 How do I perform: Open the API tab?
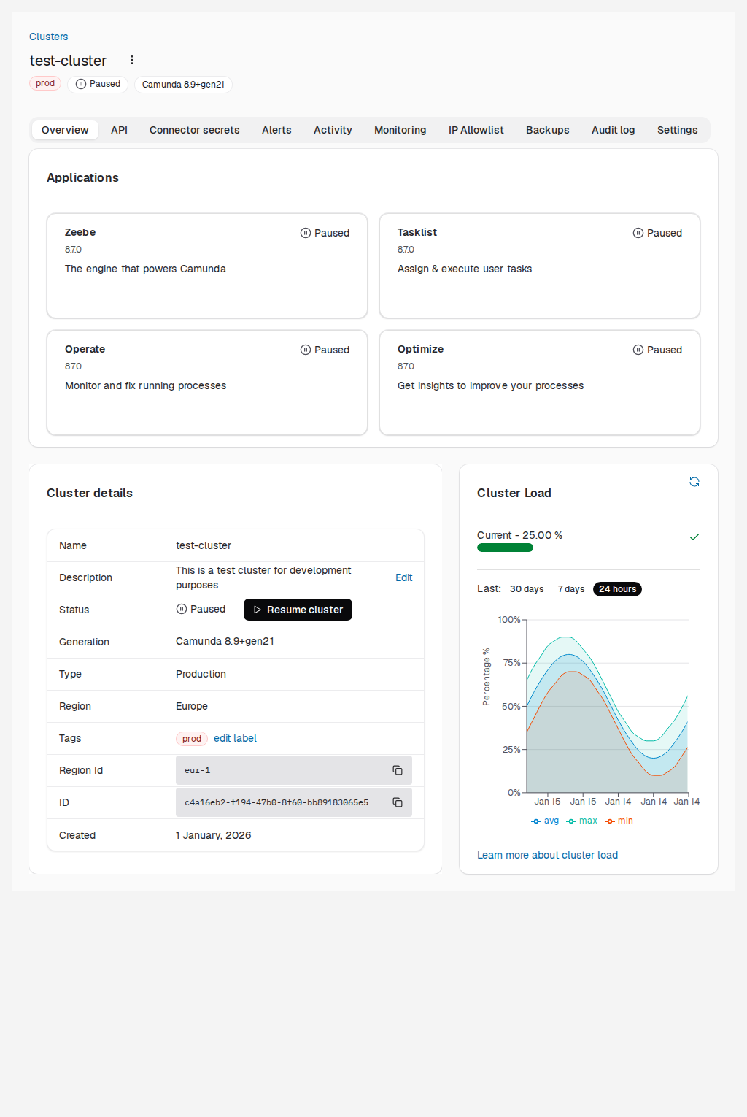tap(120, 130)
